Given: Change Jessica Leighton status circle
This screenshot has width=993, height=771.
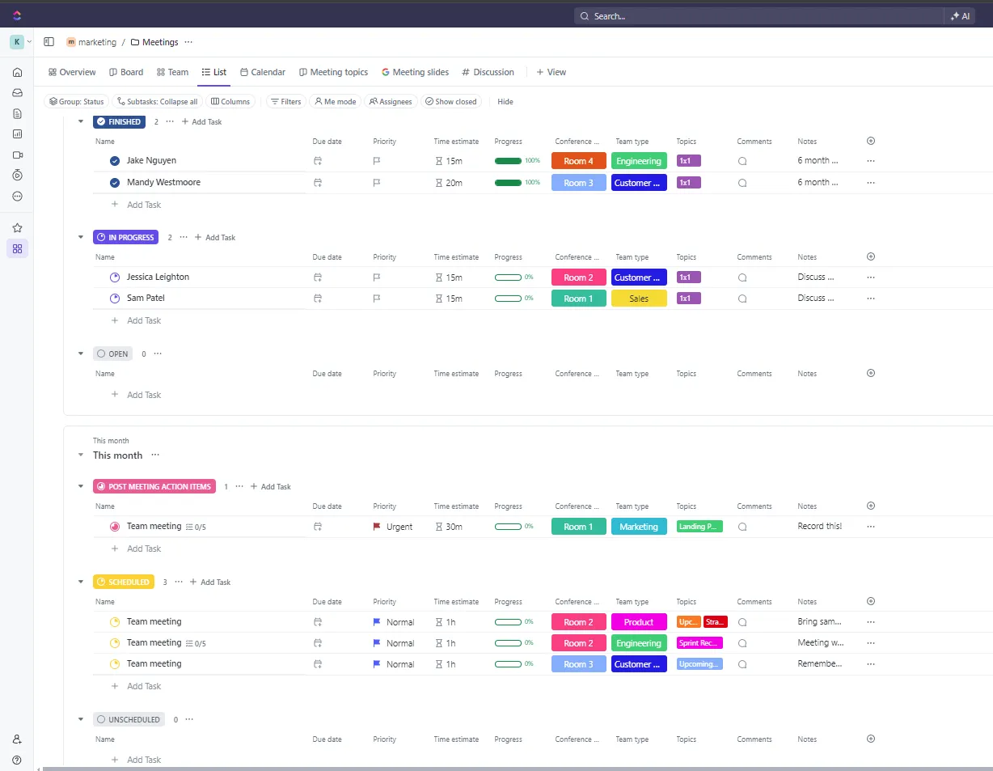Looking at the screenshot, I should [x=115, y=277].
